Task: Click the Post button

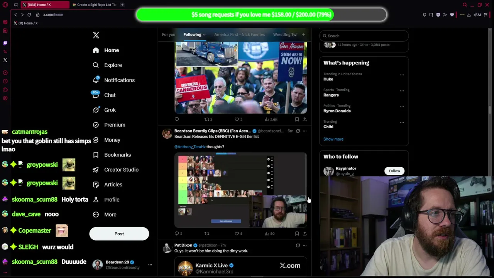Action: pyautogui.click(x=119, y=234)
